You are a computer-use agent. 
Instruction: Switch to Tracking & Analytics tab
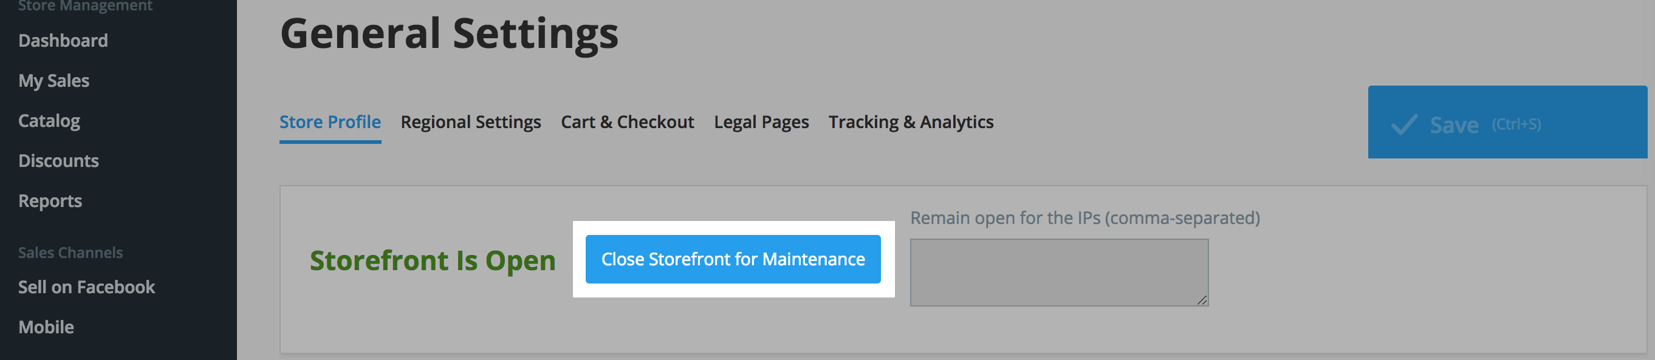tap(911, 122)
